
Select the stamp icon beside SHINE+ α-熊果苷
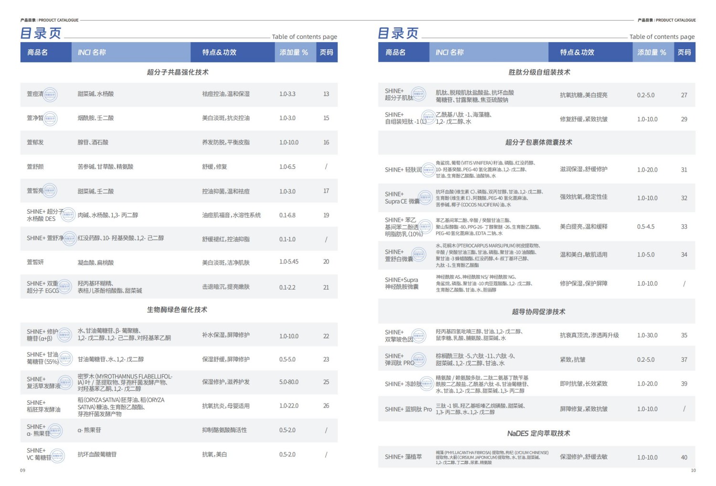(x=55, y=431)
